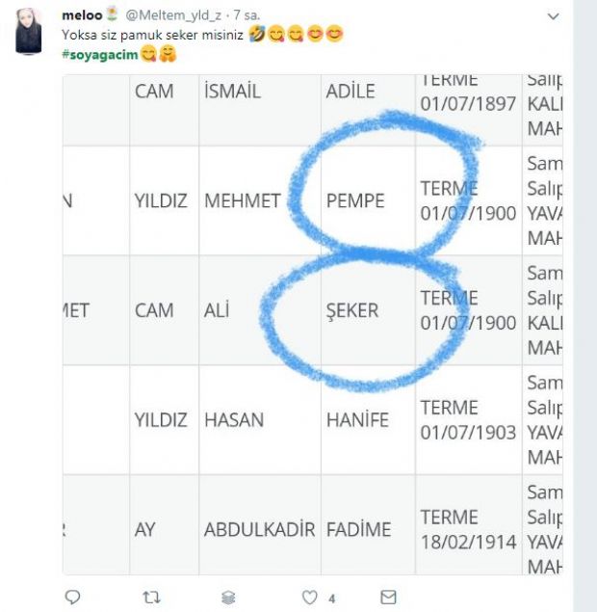Click the circled name ŞEKER in the image

click(352, 311)
